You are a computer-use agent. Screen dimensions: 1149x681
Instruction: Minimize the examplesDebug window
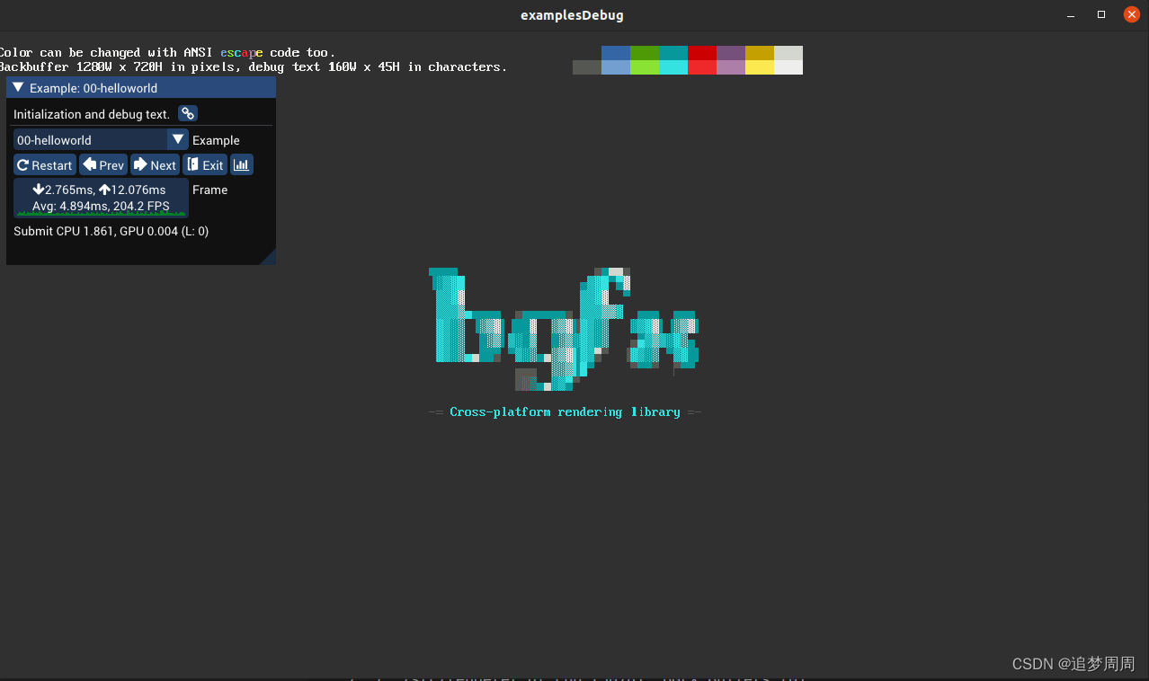pyautogui.click(x=1070, y=14)
